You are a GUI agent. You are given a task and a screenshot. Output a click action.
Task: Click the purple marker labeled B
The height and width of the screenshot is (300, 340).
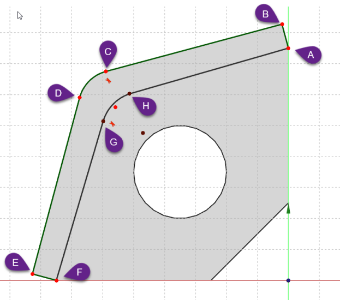tap(266, 14)
